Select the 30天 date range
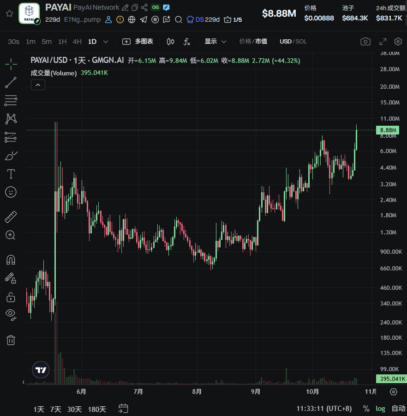 point(74,409)
